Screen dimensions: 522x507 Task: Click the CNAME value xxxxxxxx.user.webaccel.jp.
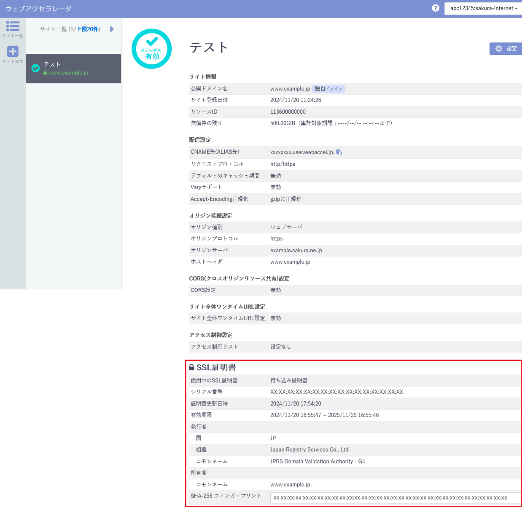[302, 152]
